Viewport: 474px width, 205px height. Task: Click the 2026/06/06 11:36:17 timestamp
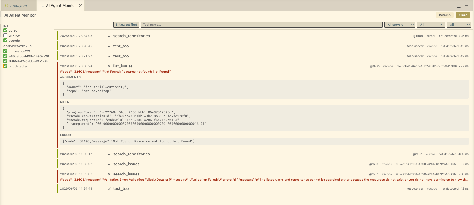(x=76, y=154)
